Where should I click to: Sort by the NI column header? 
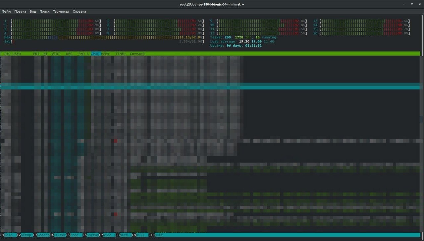[x=45, y=54]
